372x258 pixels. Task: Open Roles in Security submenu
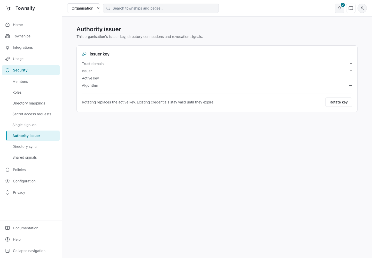click(33, 92)
